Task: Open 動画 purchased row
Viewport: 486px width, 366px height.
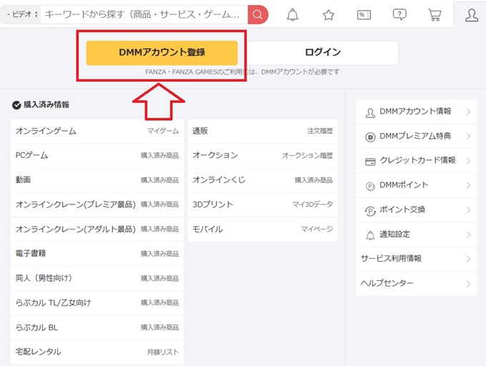Action: [97, 180]
